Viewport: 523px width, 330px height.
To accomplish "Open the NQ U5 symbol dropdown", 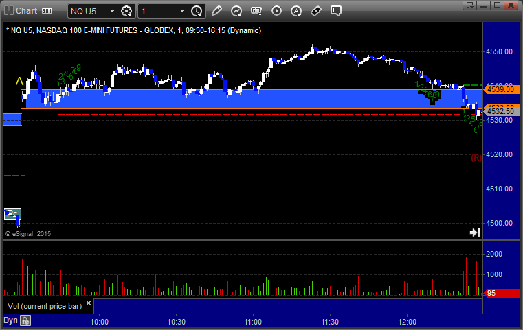I will [112, 12].
